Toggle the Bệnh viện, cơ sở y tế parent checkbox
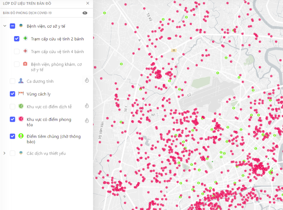The width and height of the screenshot is (283, 210). [x=12, y=26]
